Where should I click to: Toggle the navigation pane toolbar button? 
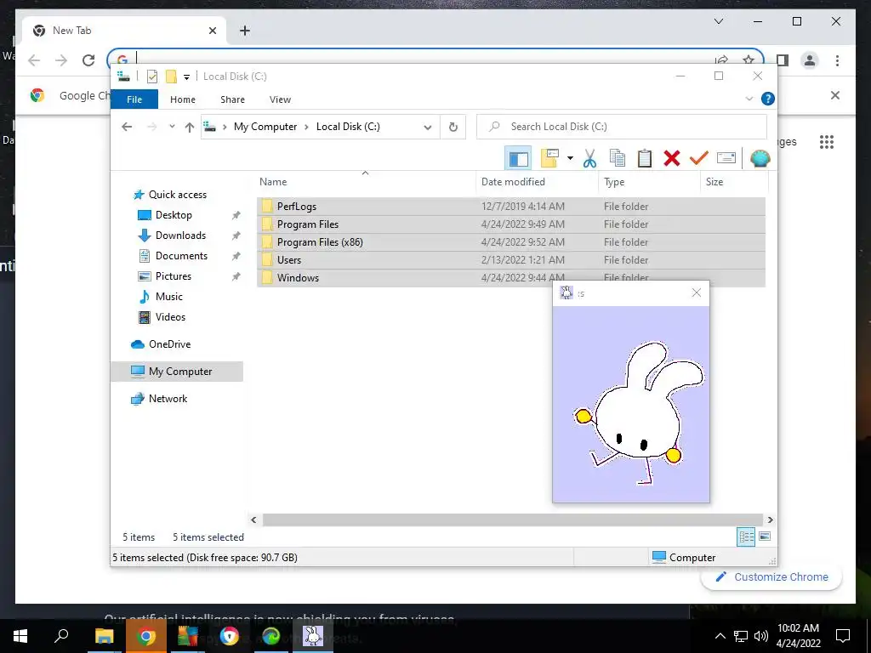point(518,159)
